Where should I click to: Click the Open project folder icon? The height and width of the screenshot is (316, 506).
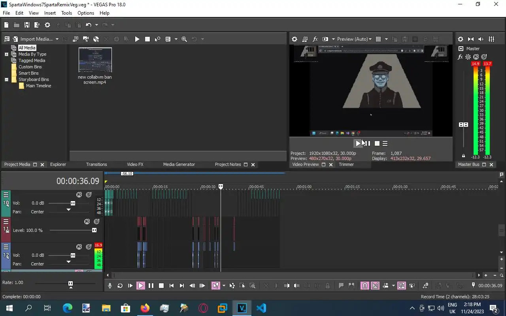(17, 25)
